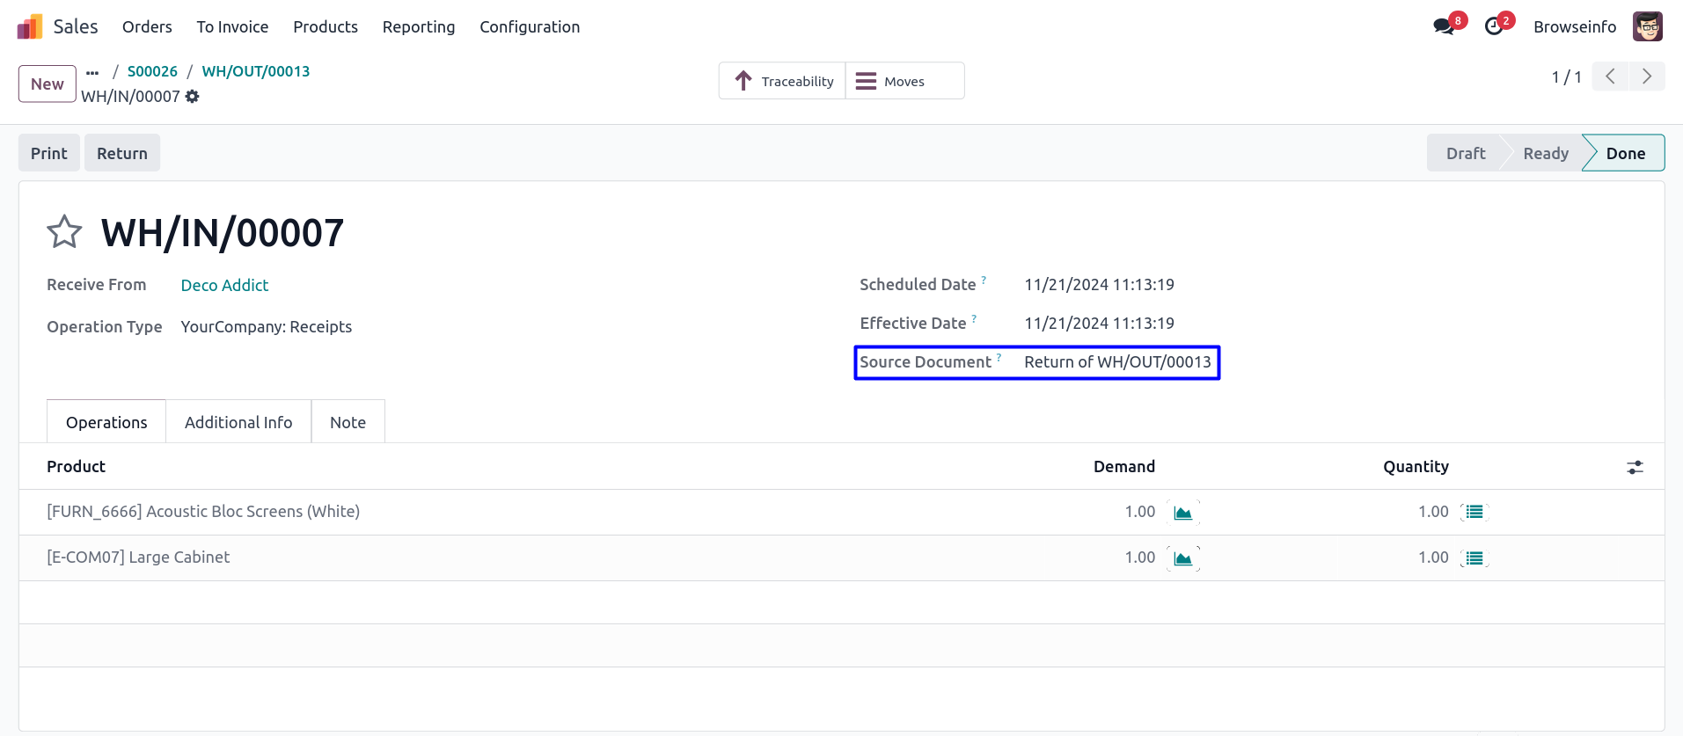
Task: Click the Sales app logo icon
Action: click(x=30, y=26)
